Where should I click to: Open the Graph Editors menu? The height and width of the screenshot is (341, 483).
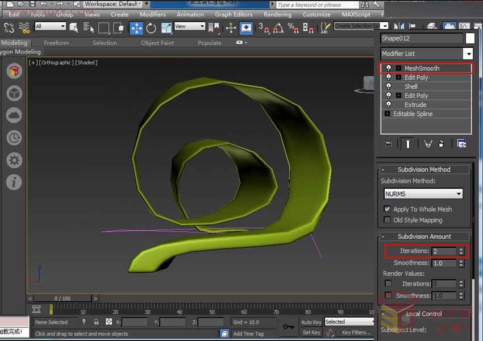[x=234, y=14]
